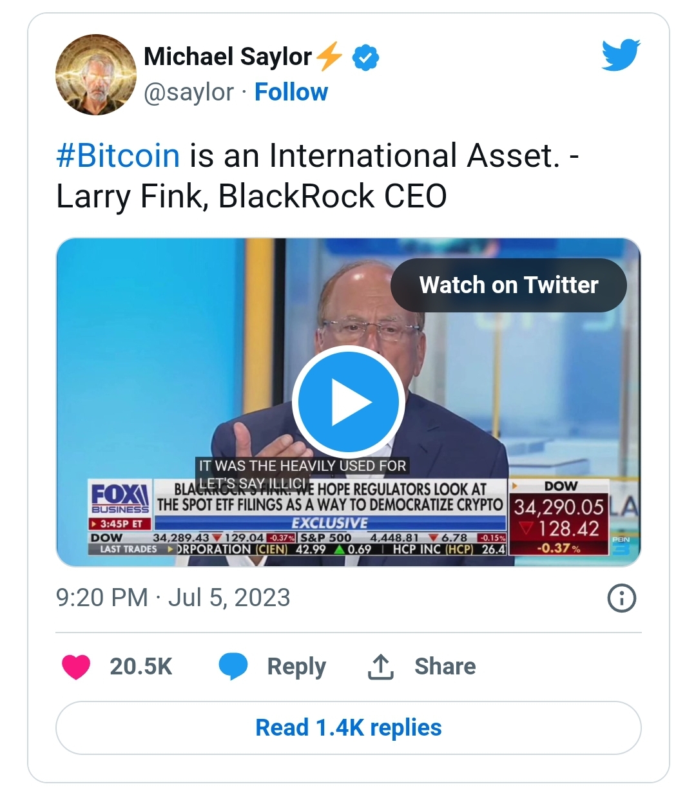Click the 9:20 PM Jul 5, 2023 timestamp
This screenshot has width=696, height=791.
[x=173, y=598]
